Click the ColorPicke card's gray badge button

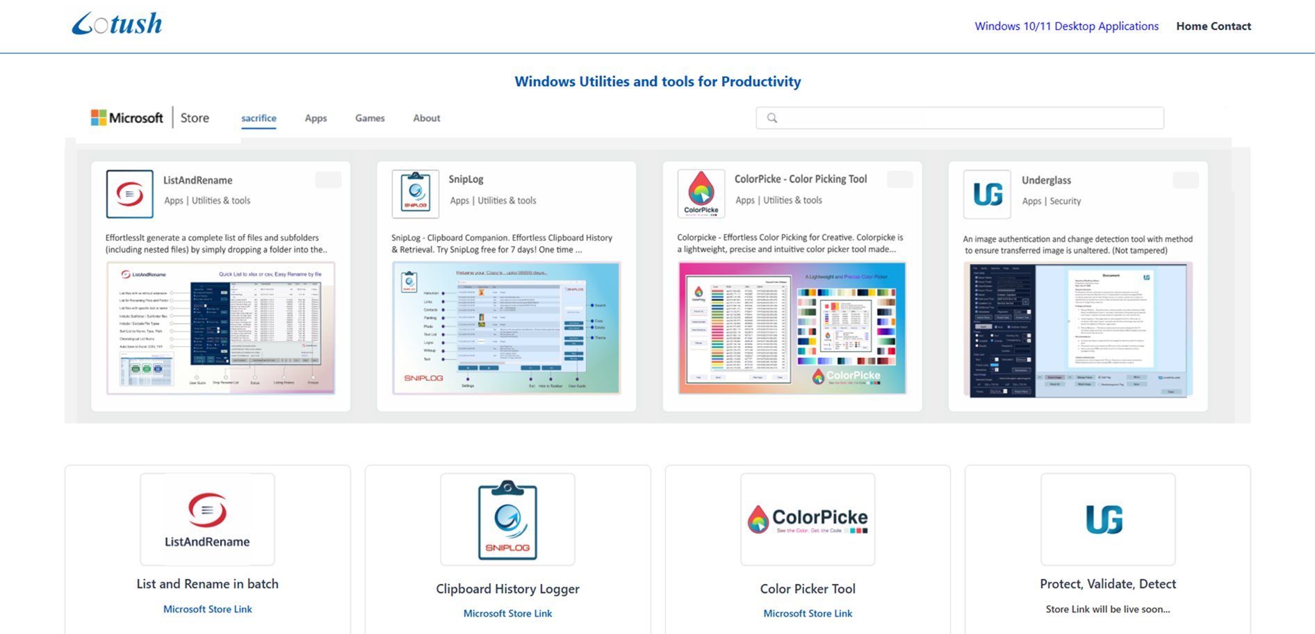point(900,179)
